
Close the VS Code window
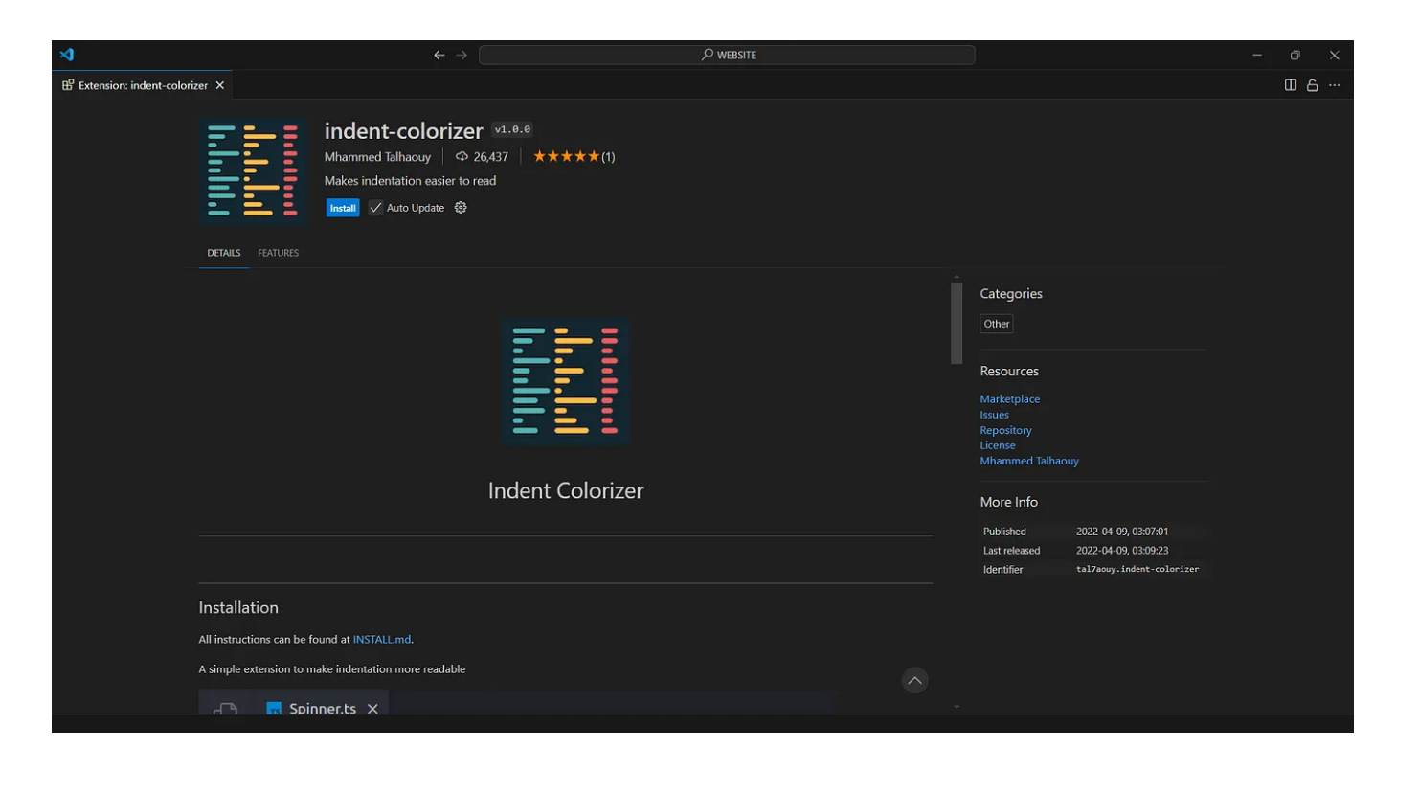1334,56
